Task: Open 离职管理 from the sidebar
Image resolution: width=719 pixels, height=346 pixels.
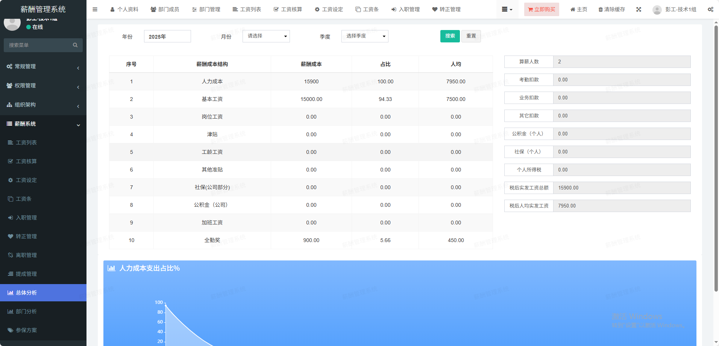Action: tap(26, 255)
